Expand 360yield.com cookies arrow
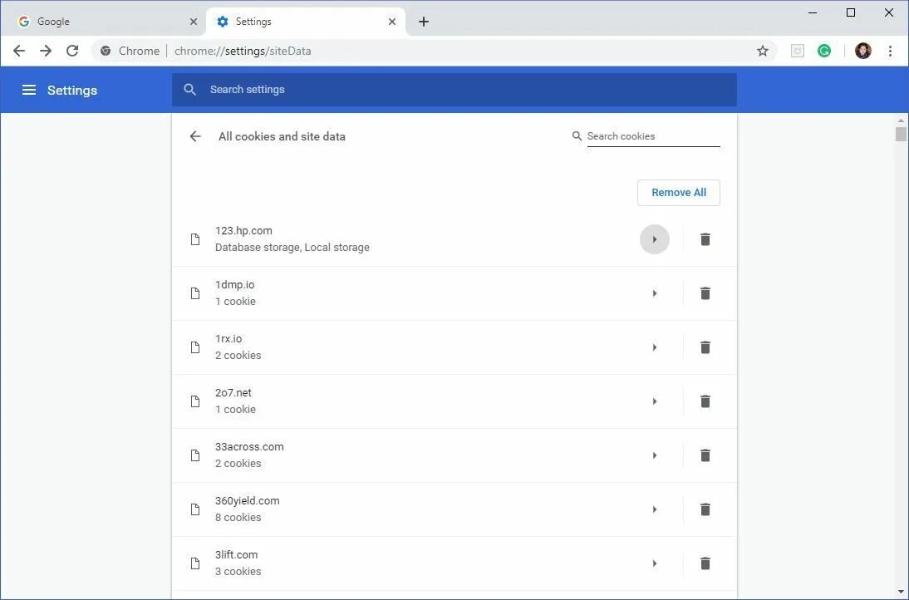 pos(655,509)
